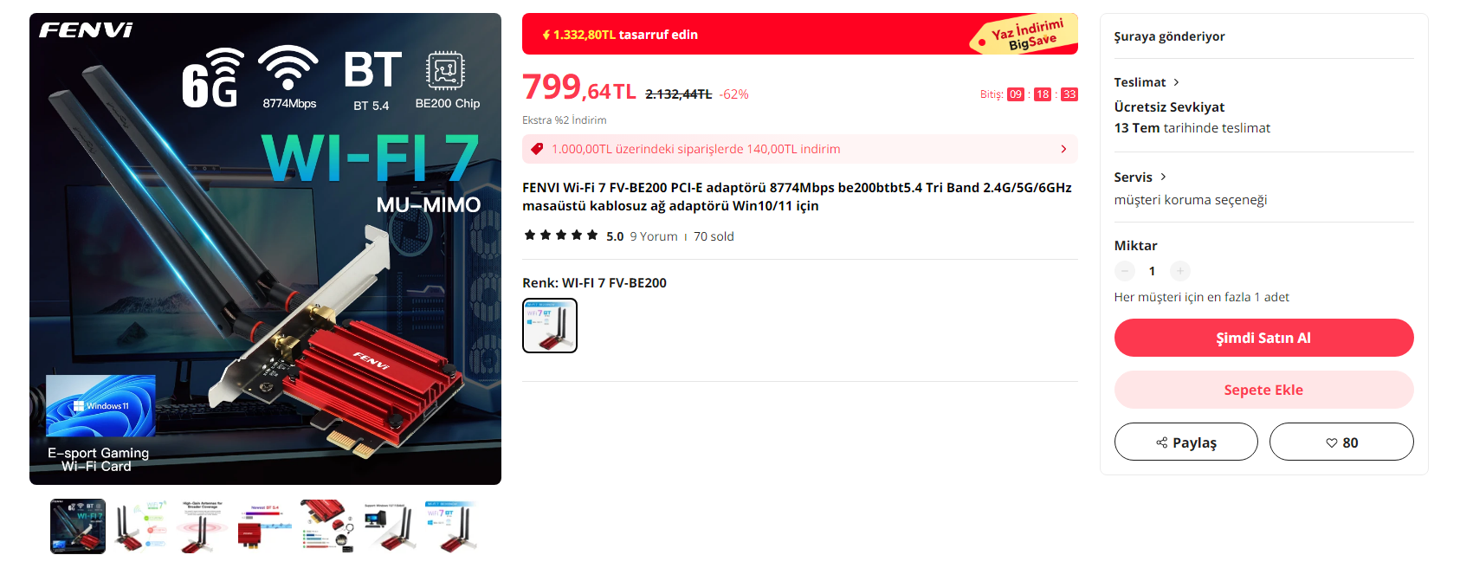Increase quantity with the plus button
Image resolution: width=1460 pixels, height=568 pixels.
pos(1180,271)
